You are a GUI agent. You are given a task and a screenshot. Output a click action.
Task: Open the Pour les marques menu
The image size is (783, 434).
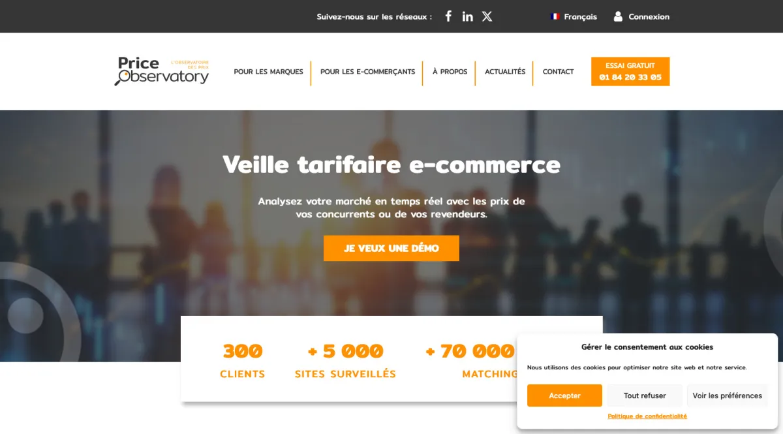coord(268,72)
